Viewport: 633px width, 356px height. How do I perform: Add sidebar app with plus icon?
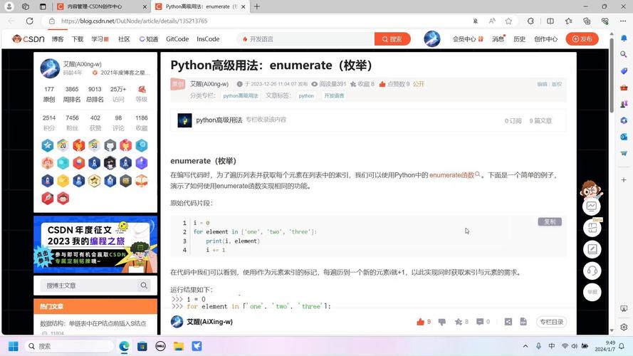(624, 179)
